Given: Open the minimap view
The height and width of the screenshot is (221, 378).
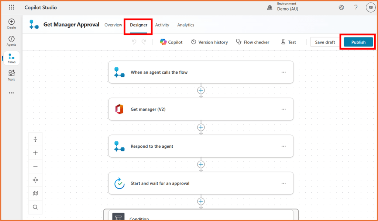Looking at the screenshot, I should [x=35, y=193].
